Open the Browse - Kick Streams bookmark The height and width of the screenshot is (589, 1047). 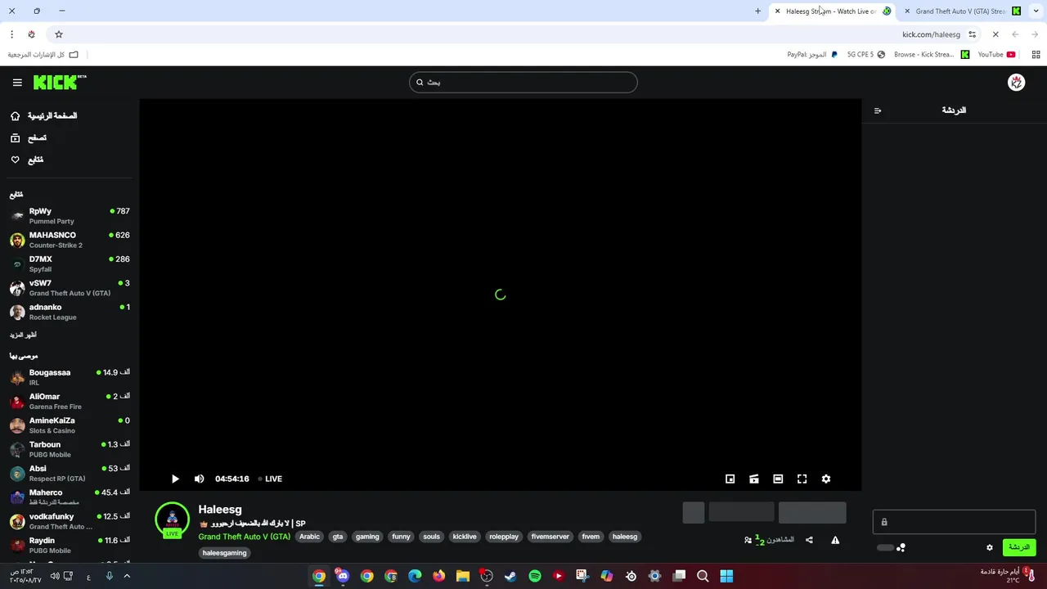tap(932, 55)
